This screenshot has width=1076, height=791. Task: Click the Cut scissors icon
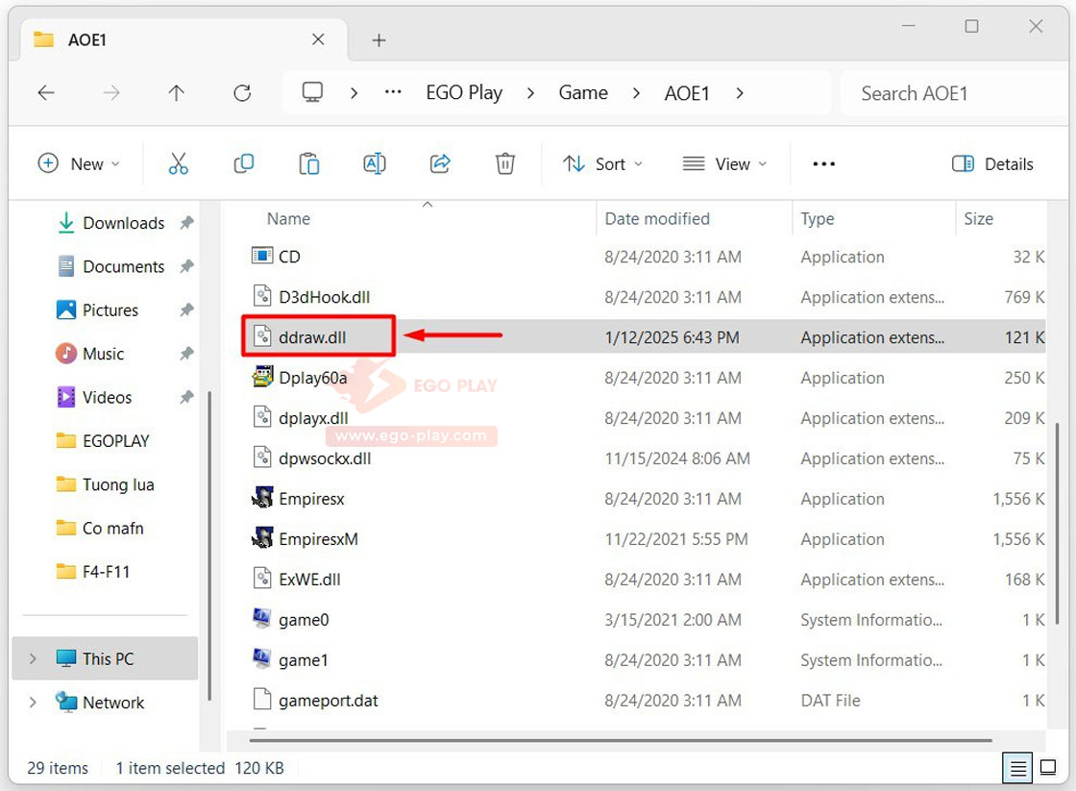point(179,164)
